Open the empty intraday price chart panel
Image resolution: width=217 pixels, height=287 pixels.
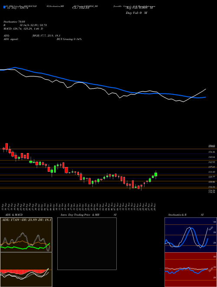[87, 244]
